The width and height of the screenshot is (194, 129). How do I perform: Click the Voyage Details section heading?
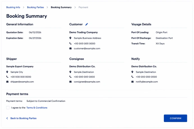click(141, 24)
